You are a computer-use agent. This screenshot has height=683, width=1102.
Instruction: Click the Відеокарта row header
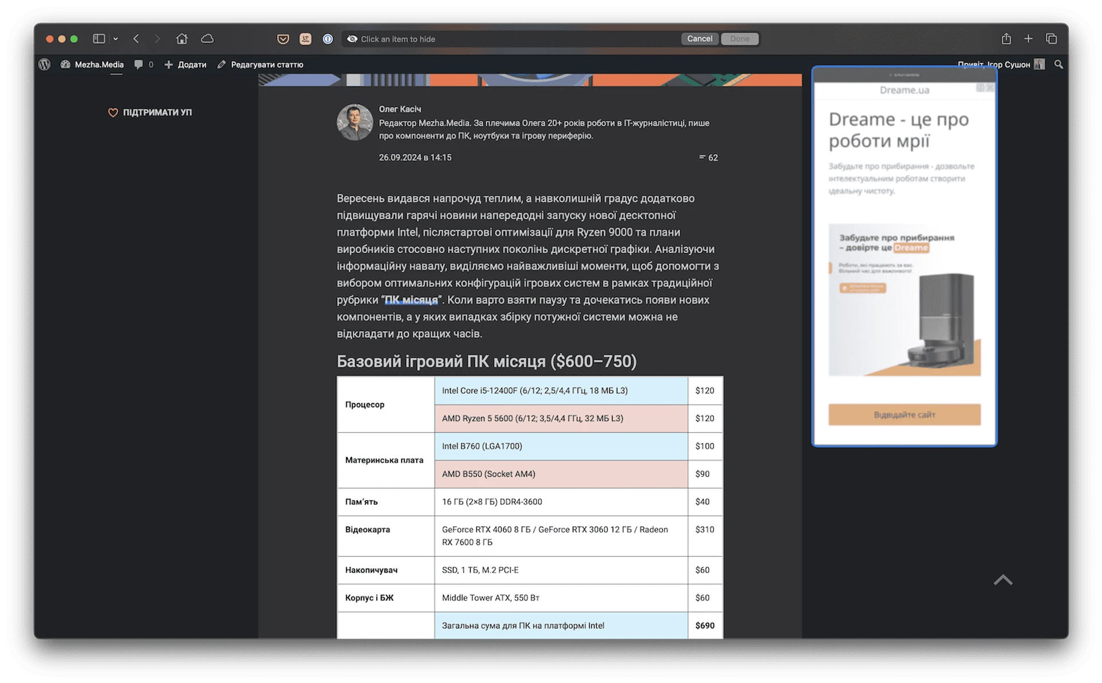386,535
